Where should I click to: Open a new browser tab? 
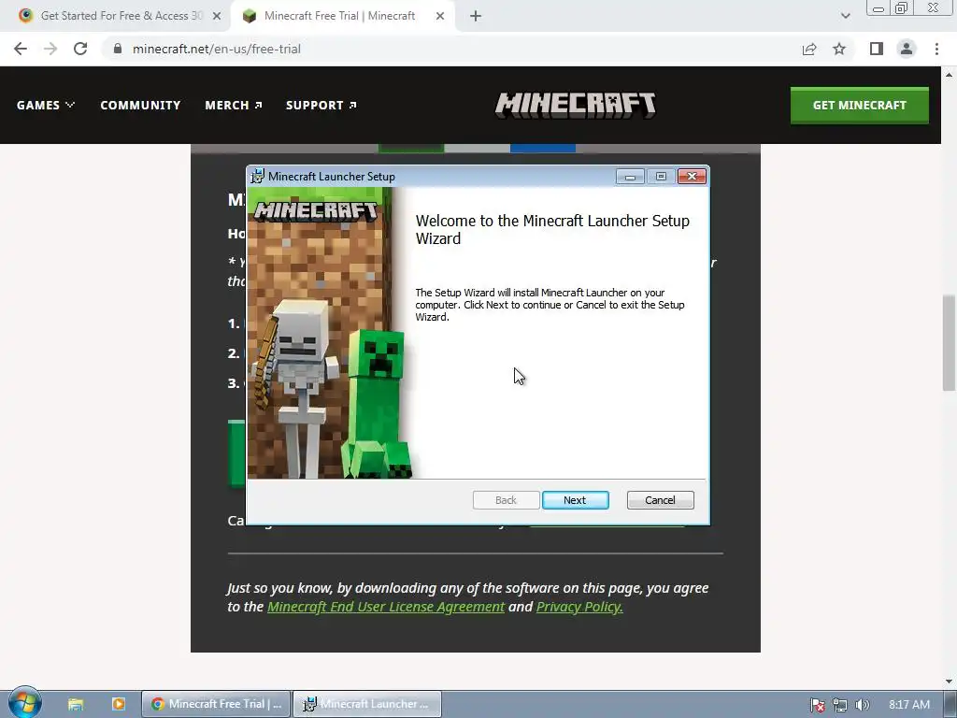pos(476,16)
